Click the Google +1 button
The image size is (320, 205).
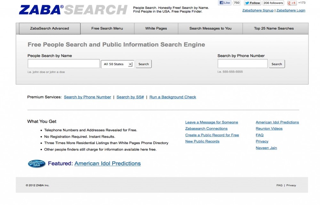click(292, 3)
